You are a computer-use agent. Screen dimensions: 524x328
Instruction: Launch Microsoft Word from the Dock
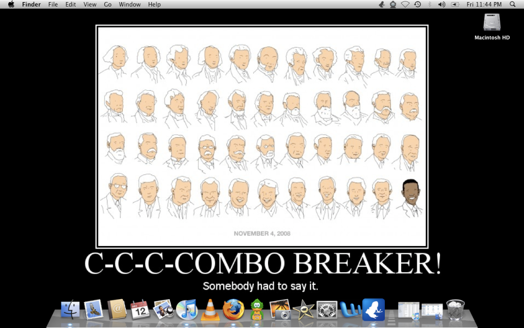coord(350,309)
